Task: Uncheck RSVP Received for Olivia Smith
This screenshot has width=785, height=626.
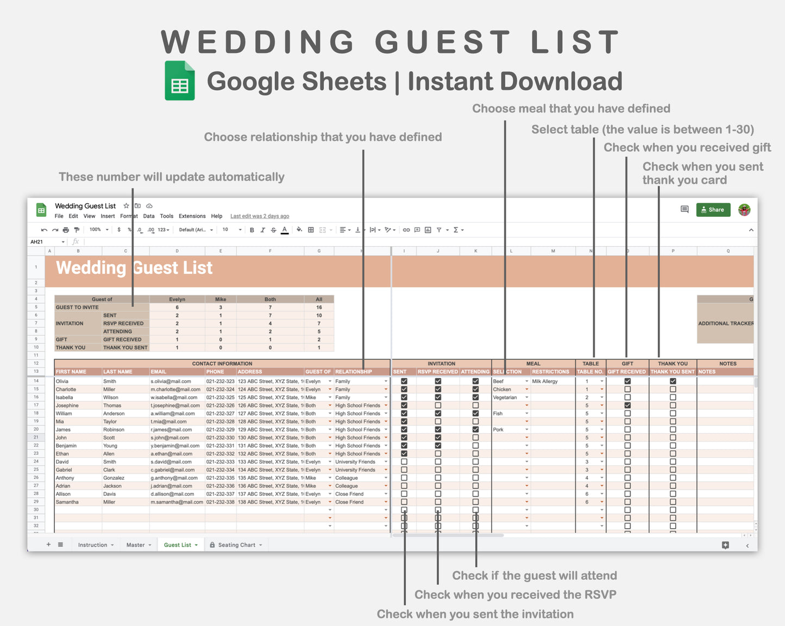Action: (x=438, y=381)
